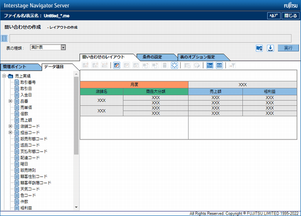
Task: Select 顧客年齢層コード in the tree
Action: tap(36, 183)
